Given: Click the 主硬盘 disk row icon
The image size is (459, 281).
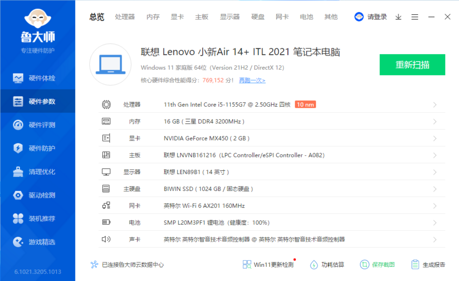Looking at the screenshot, I should pyautogui.click(x=106, y=189).
